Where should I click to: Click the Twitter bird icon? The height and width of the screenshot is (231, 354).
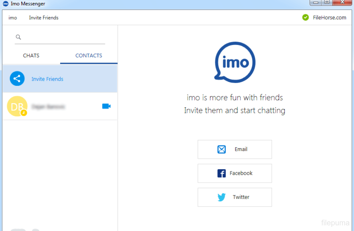point(222,197)
